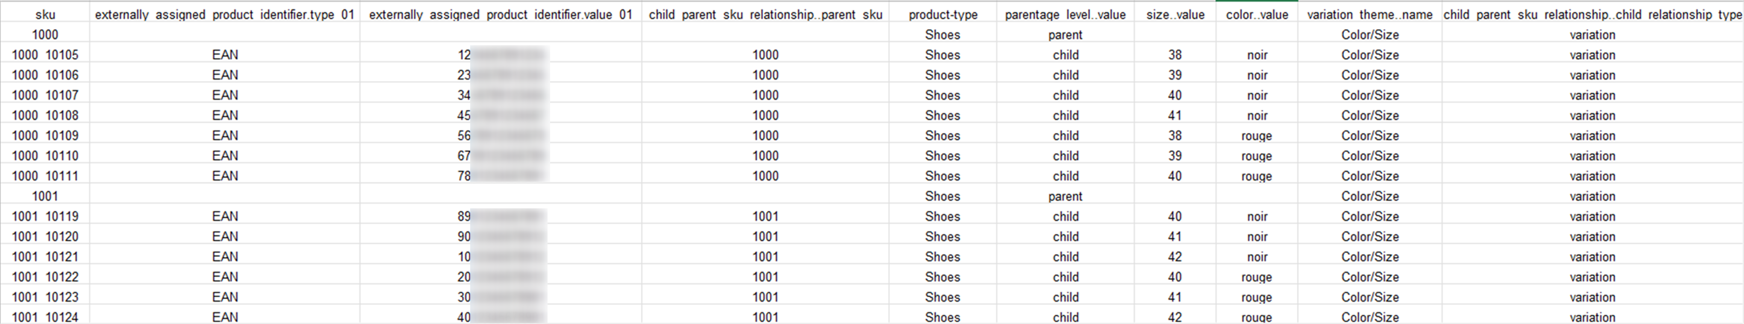Select the "variation theme..name" header cell
This screenshot has height=324, width=1744.
point(1370,14)
